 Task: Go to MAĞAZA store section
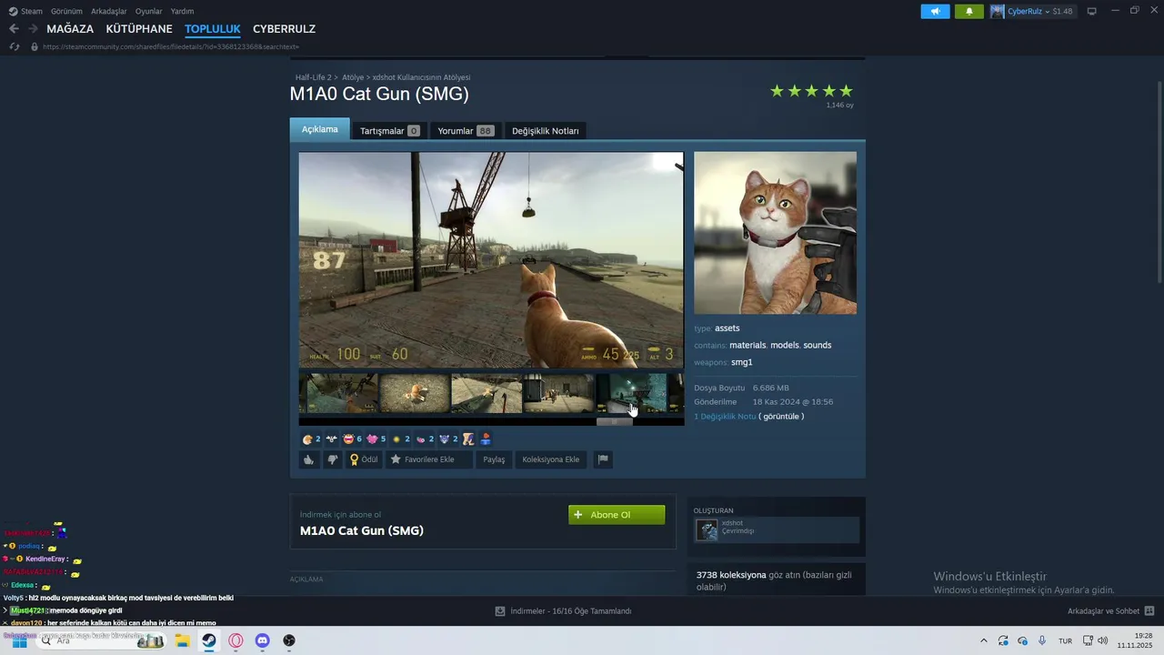(70, 29)
